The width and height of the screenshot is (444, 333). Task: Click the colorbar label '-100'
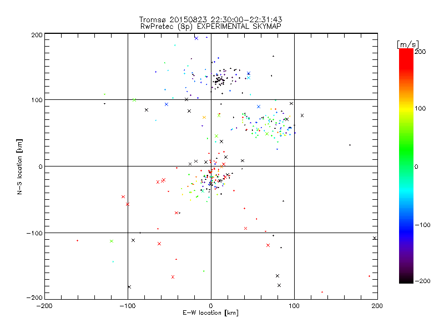tap(422, 225)
